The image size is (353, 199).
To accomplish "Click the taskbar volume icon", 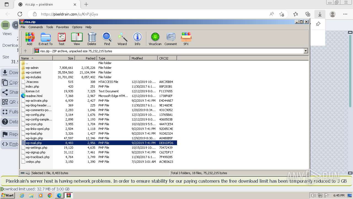I will [x=314, y=195].
